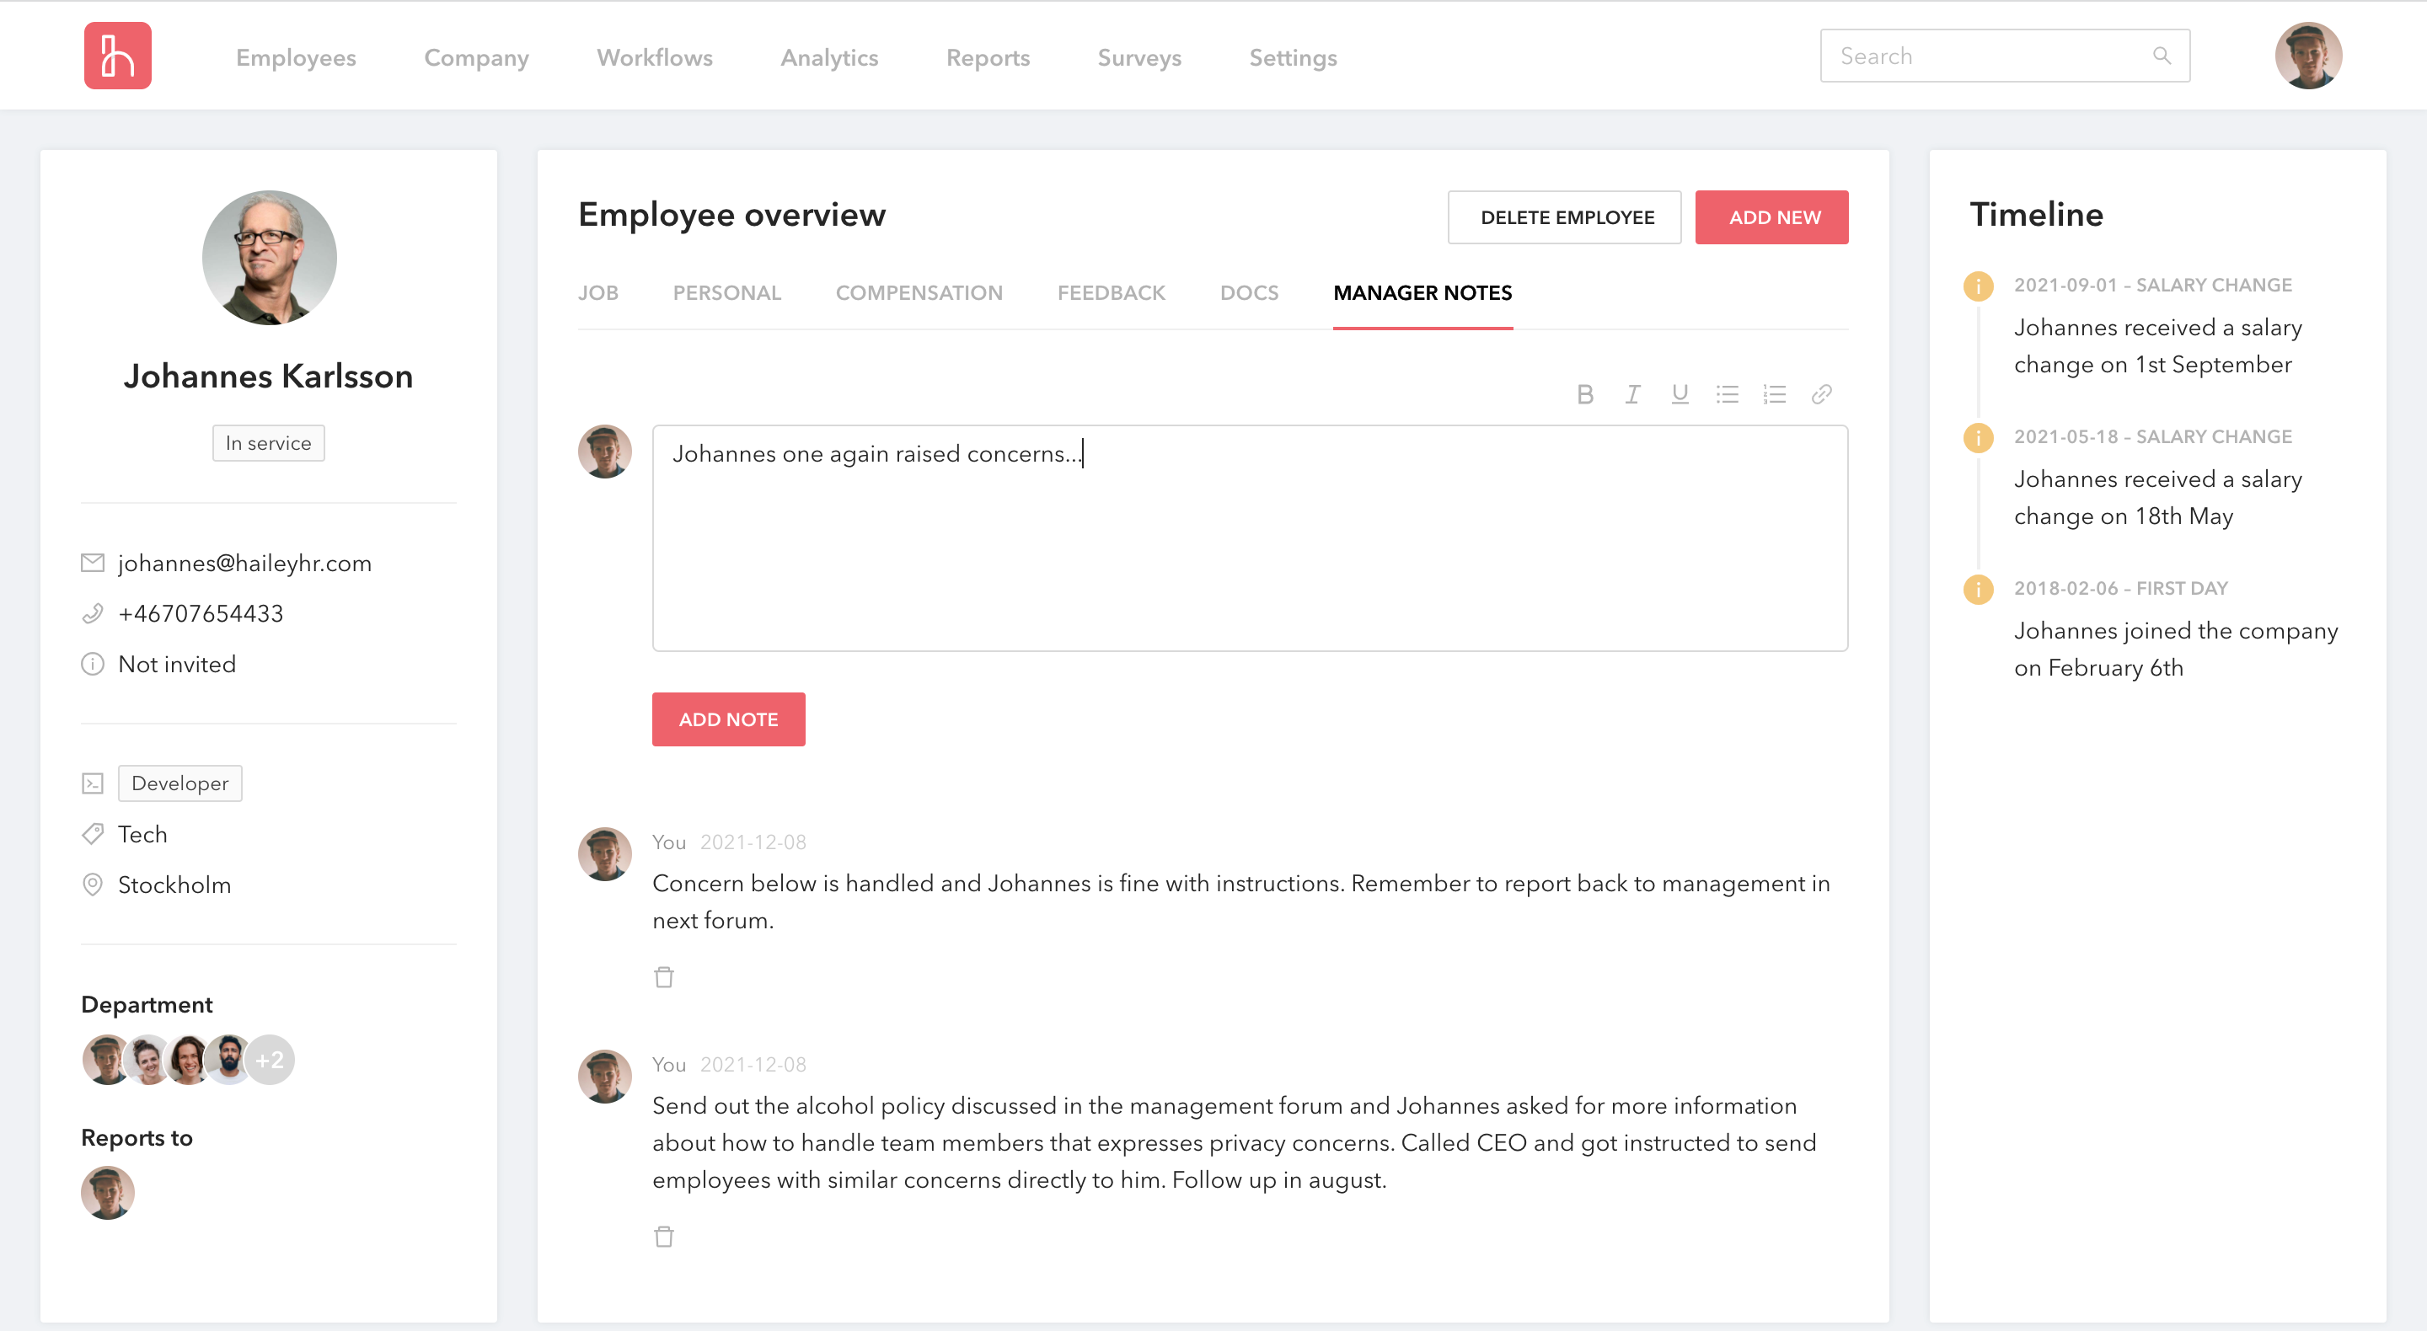Open your profile avatar in top right
The width and height of the screenshot is (2427, 1331).
2308,56
